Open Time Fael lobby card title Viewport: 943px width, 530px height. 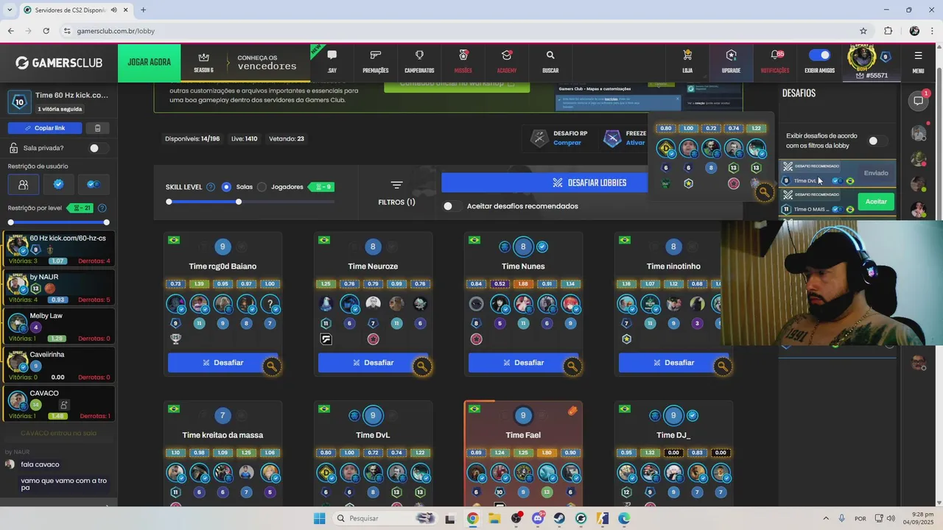click(523, 435)
